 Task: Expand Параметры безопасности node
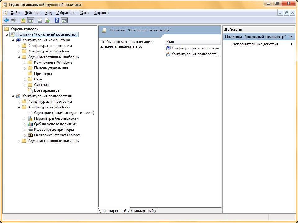(x=25, y=119)
